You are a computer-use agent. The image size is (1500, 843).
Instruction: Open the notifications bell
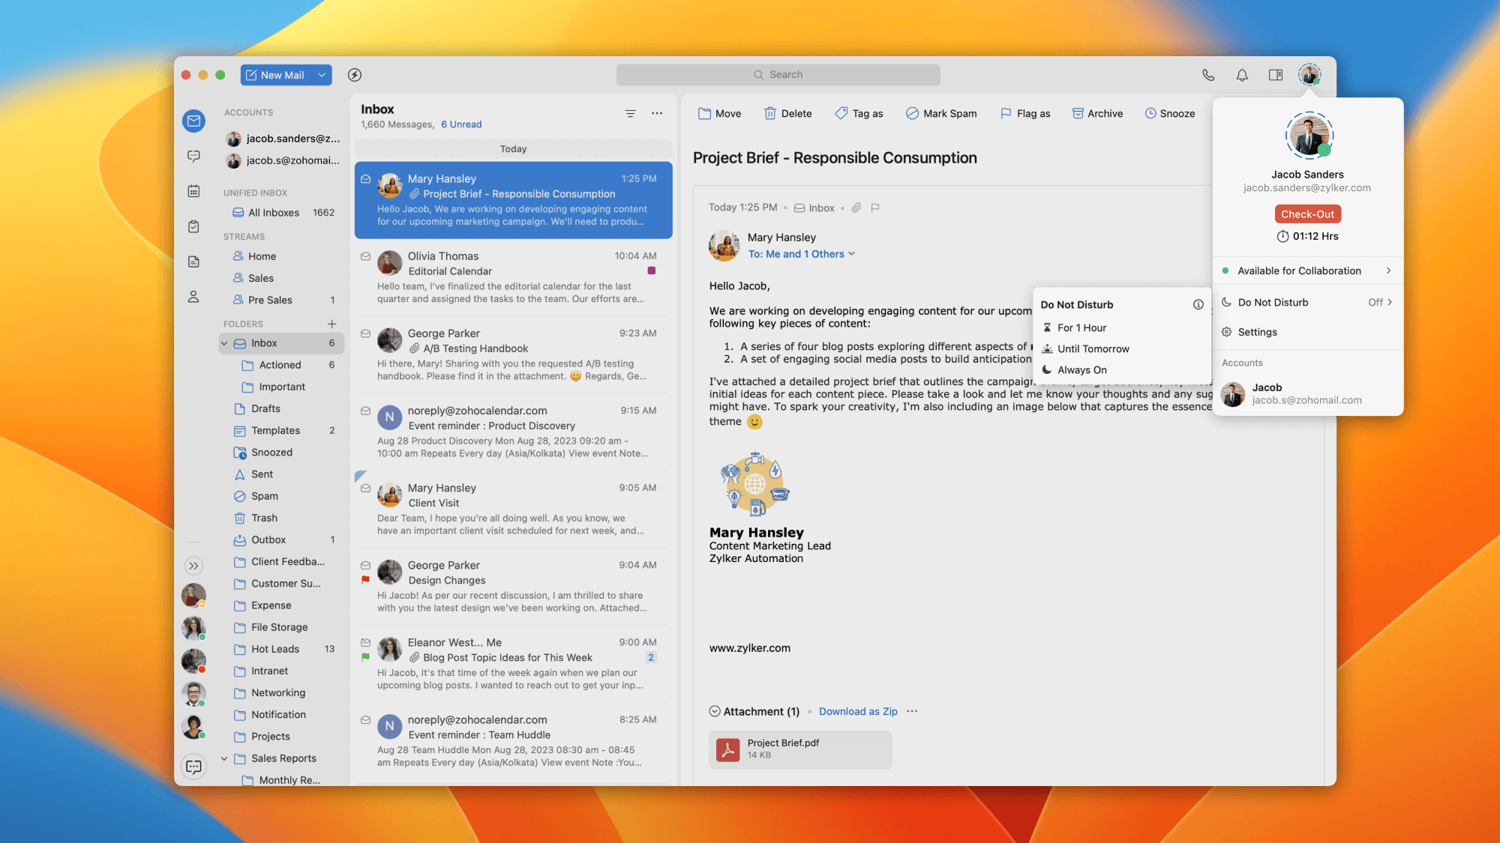point(1242,75)
